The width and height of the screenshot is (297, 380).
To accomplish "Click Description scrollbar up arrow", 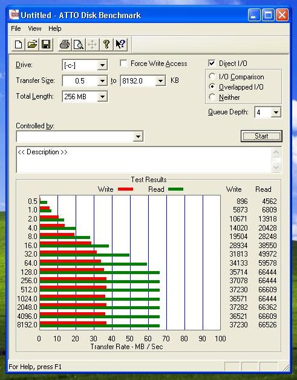I will 276,152.
